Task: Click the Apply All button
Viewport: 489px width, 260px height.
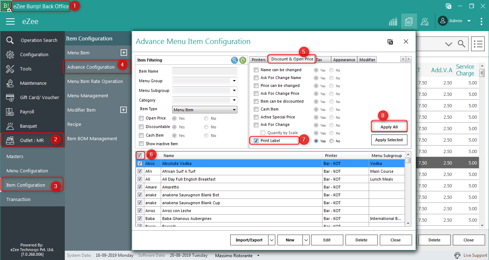Action: click(x=389, y=127)
